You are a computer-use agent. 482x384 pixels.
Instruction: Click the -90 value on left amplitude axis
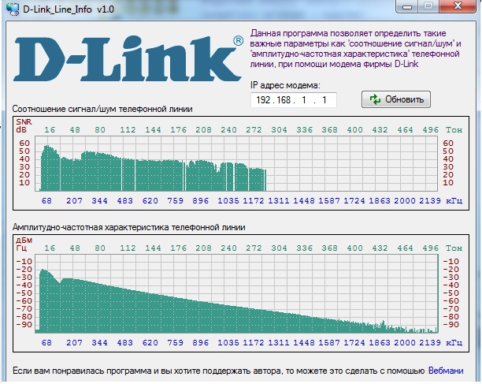24,325
